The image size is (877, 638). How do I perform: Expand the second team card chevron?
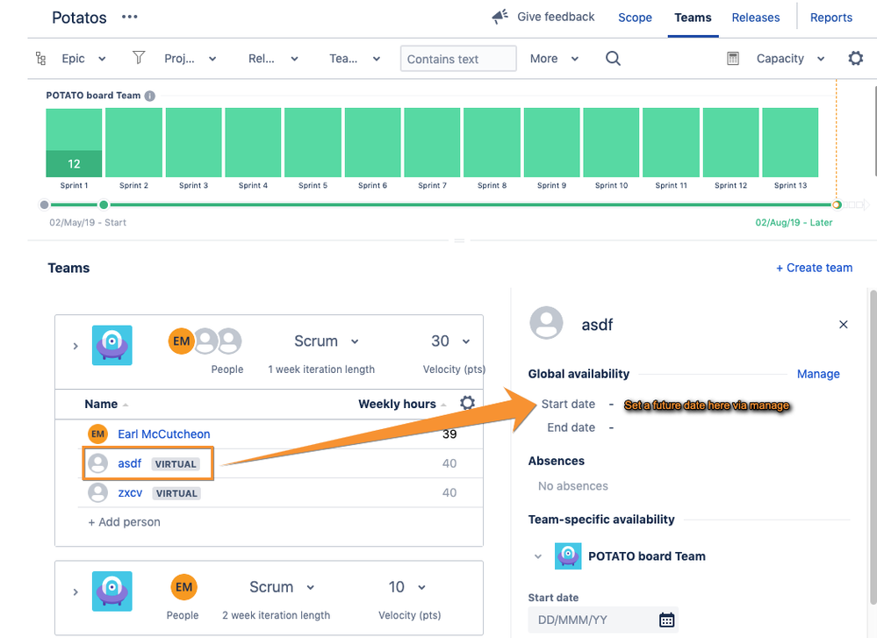(75, 591)
